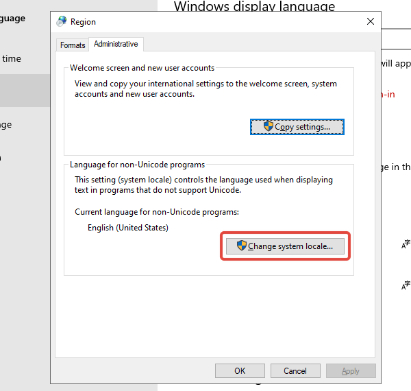The height and width of the screenshot is (391, 411).
Task: Click the lower language A-character icon in Settings window
Action: [406, 285]
